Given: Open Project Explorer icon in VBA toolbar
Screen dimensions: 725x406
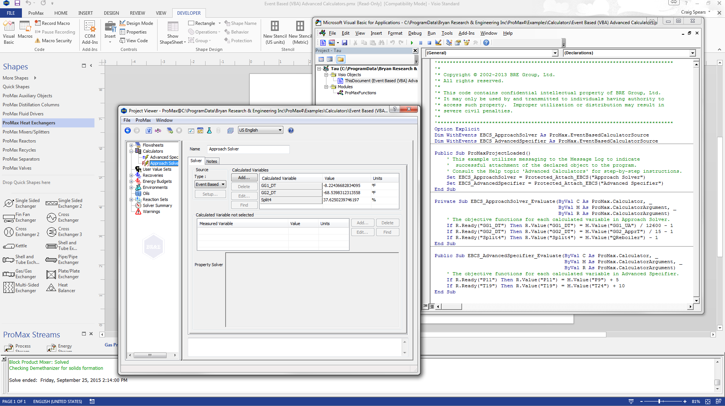Looking at the screenshot, I should [x=449, y=43].
